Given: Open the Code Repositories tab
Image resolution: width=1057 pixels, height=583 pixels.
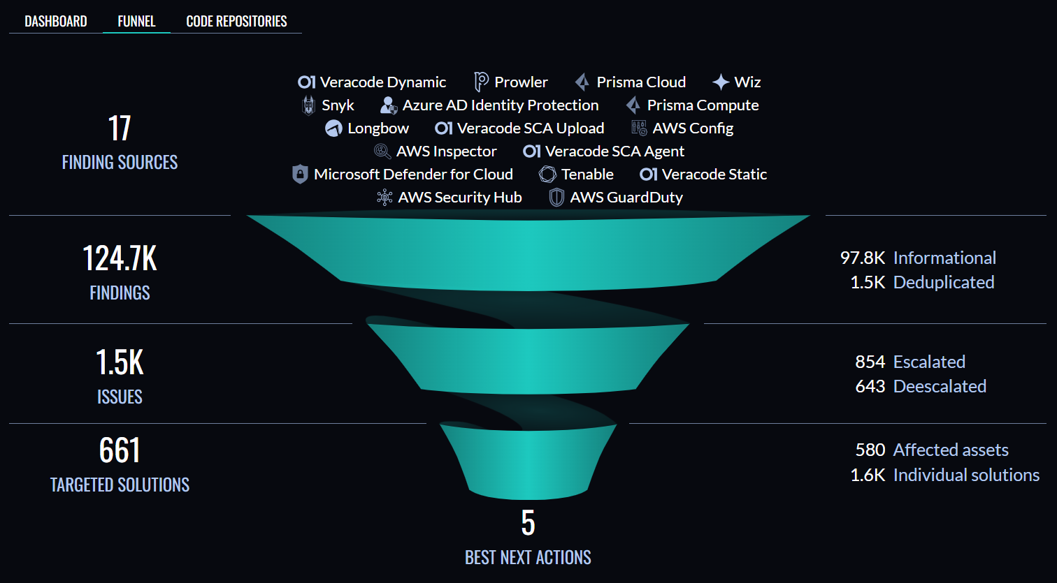Looking at the screenshot, I should click(236, 21).
